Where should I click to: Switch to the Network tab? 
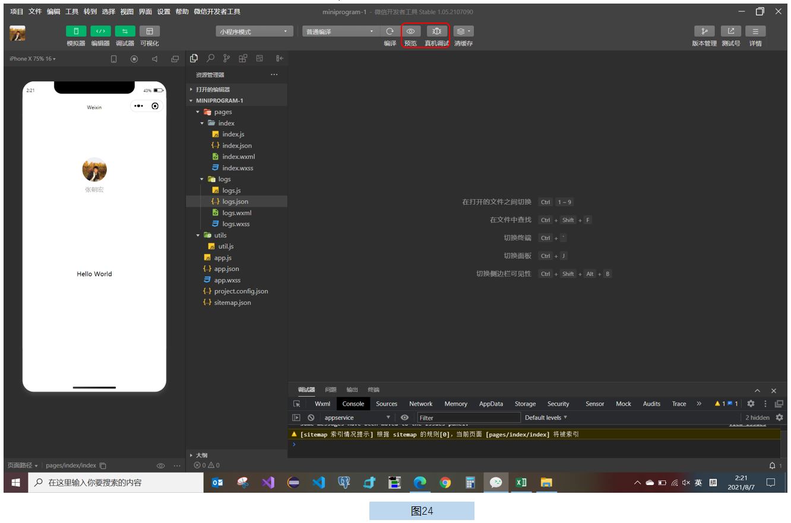tap(421, 404)
